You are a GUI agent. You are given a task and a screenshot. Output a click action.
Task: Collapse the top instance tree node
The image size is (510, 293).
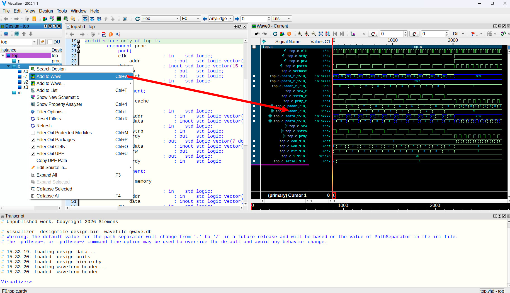(x=3, y=56)
